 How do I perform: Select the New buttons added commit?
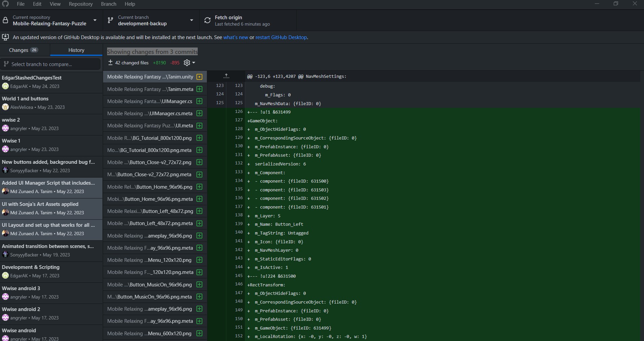point(51,166)
